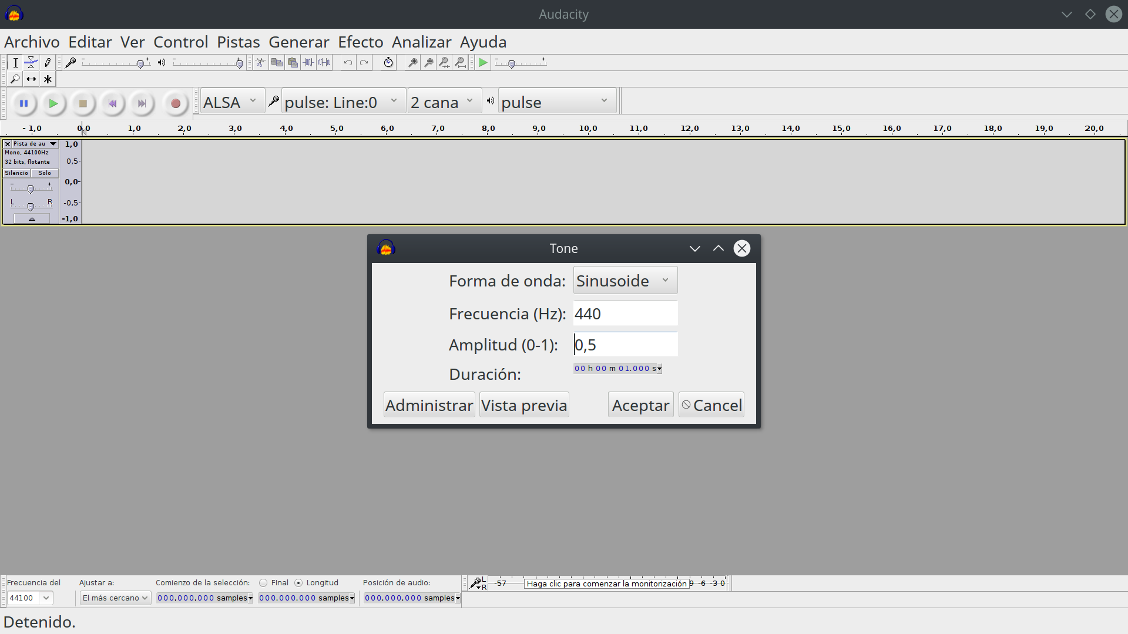Click the playback volume slider
The height and width of the screenshot is (634, 1128).
click(208, 63)
